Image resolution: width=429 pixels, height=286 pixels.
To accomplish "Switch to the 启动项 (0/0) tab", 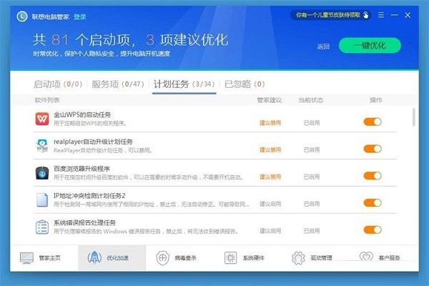I will [58, 84].
